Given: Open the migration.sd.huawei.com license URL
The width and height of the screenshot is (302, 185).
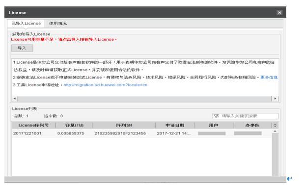Looking at the screenshot, I should click(106, 85).
